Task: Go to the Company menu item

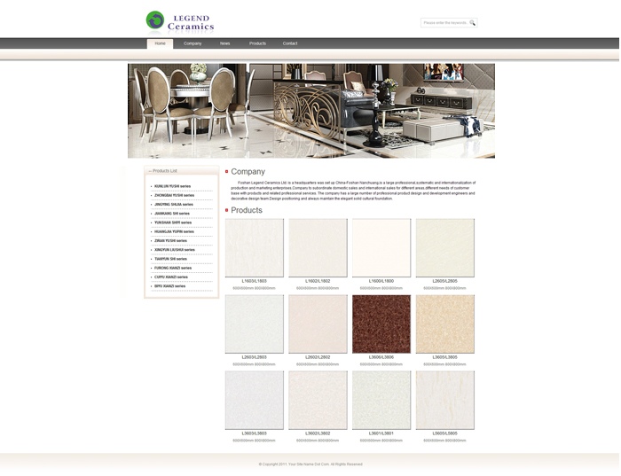Action: 193,43
